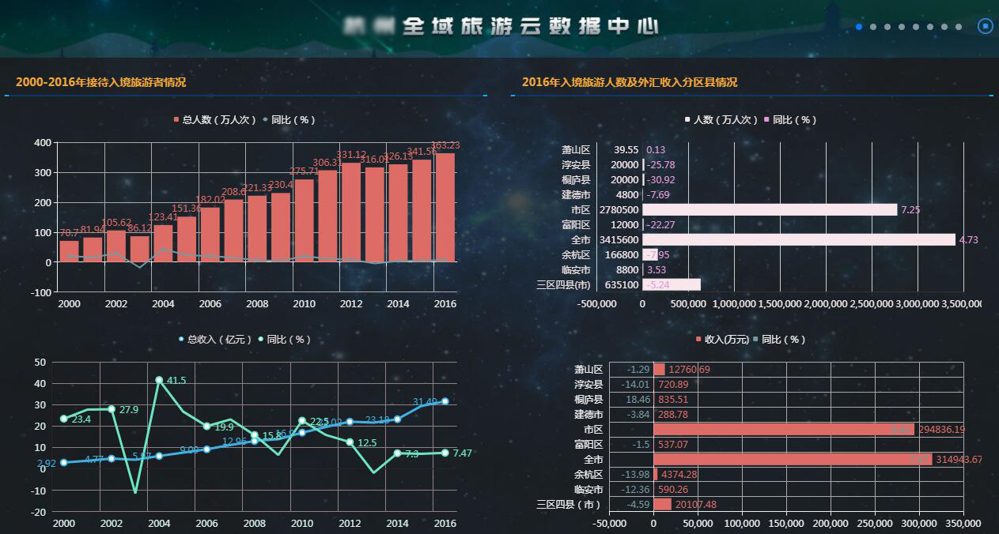Image resolution: width=999 pixels, height=534 pixels.
Task: Click 淳安县 income value 720.89
Action: point(673,385)
